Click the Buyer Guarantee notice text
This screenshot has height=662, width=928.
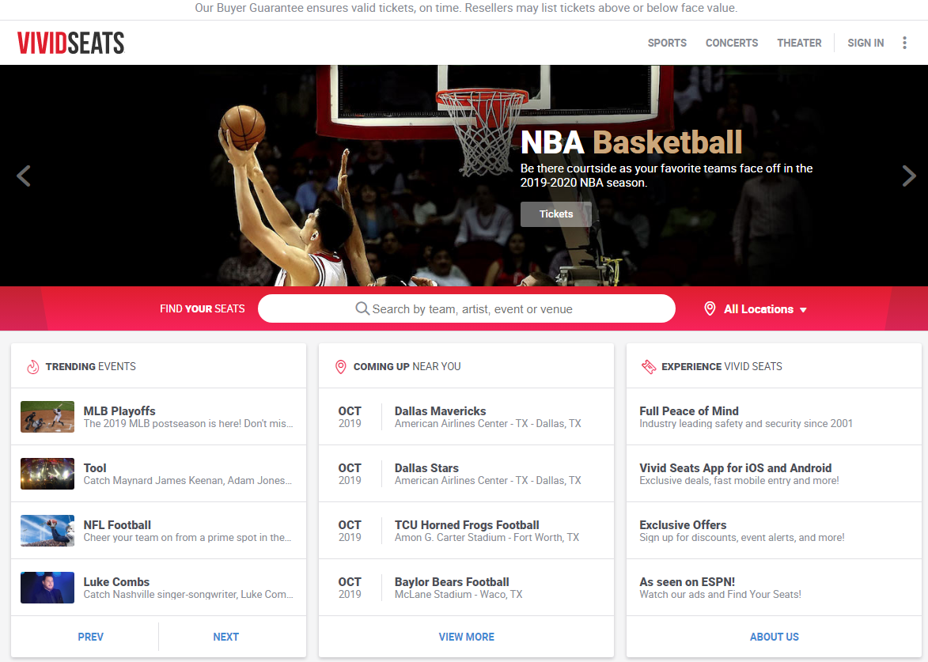(x=466, y=8)
